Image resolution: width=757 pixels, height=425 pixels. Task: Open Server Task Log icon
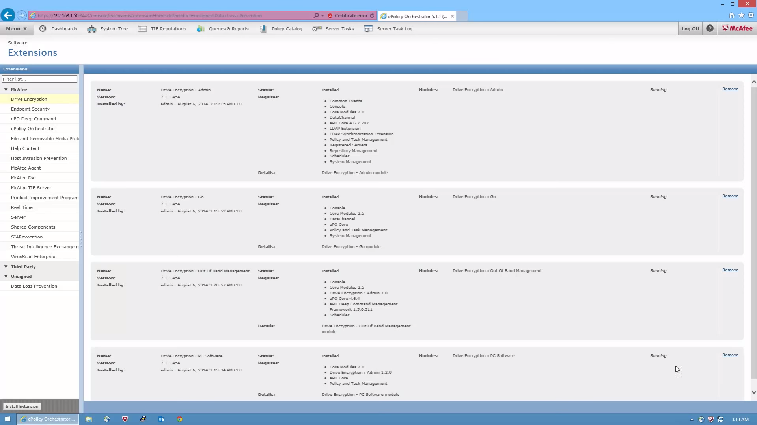tap(368, 29)
